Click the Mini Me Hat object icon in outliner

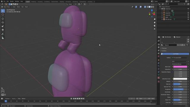coord(164,19)
